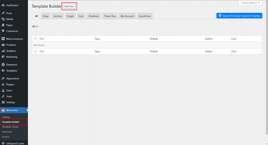268x145 pixels.
Task: Click the Appearance paintbrush icon
Action: [x=3, y=78]
